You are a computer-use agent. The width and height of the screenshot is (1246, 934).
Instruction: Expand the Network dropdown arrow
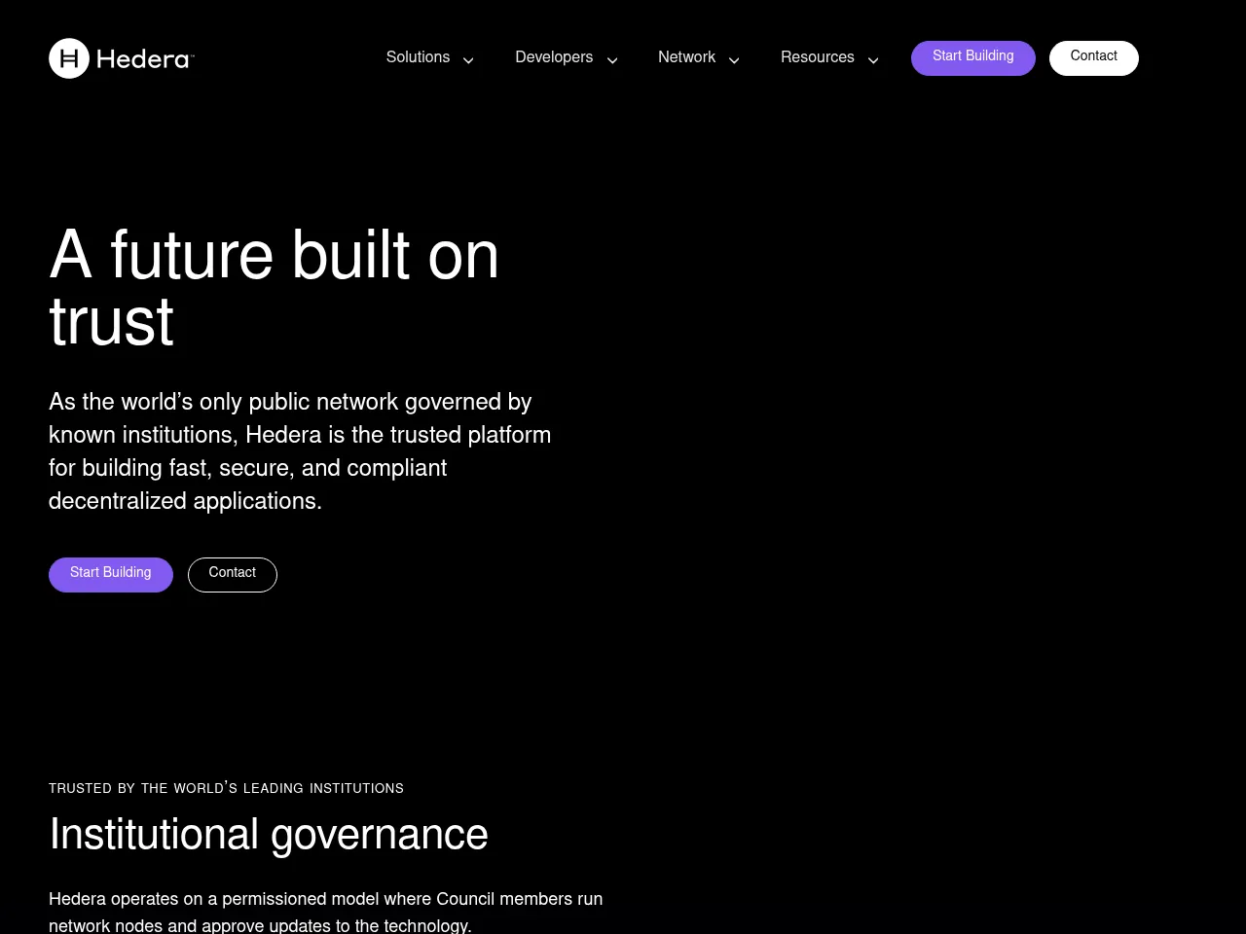[x=734, y=60]
